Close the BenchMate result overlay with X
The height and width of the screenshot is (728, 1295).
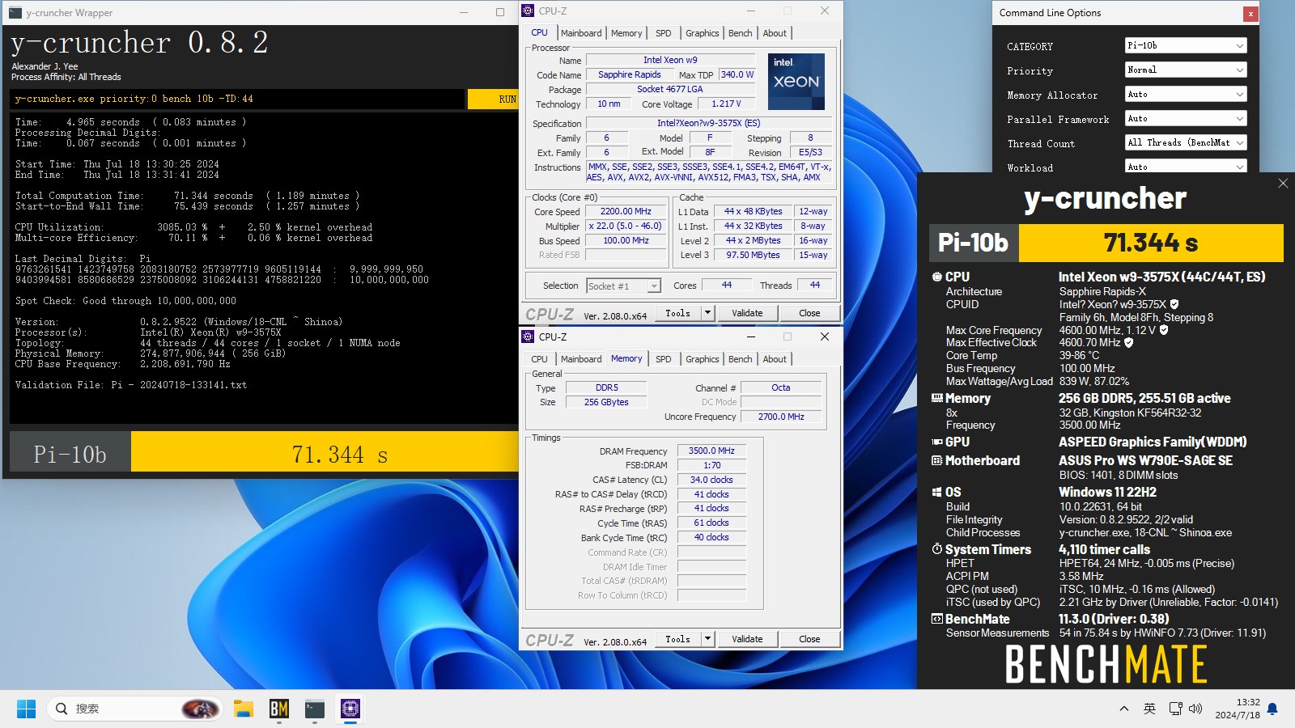click(1283, 184)
